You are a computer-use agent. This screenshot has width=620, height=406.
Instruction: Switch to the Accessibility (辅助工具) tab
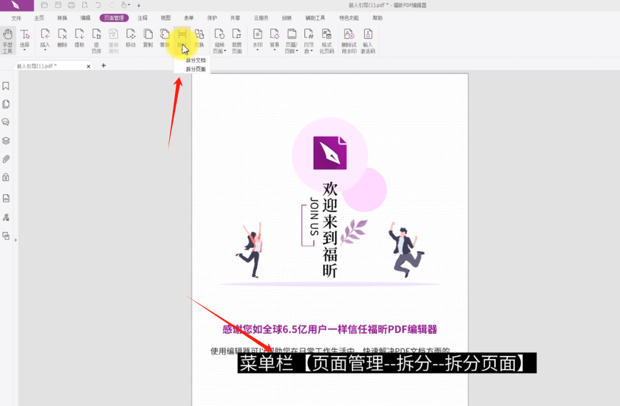(x=315, y=18)
